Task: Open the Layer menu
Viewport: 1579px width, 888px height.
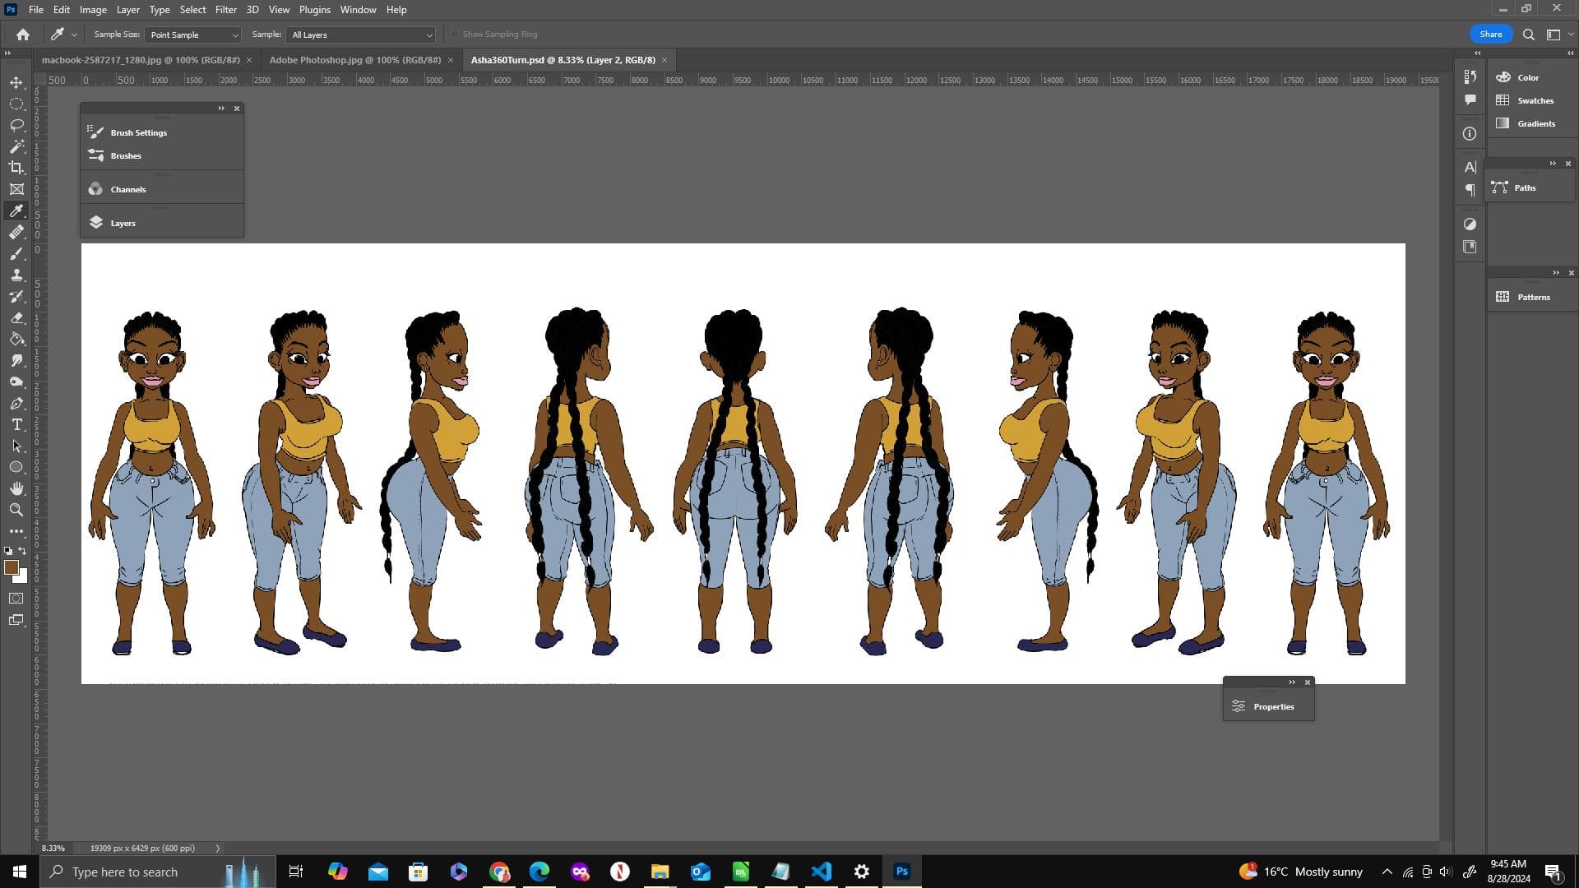Action: [x=127, y=10]
